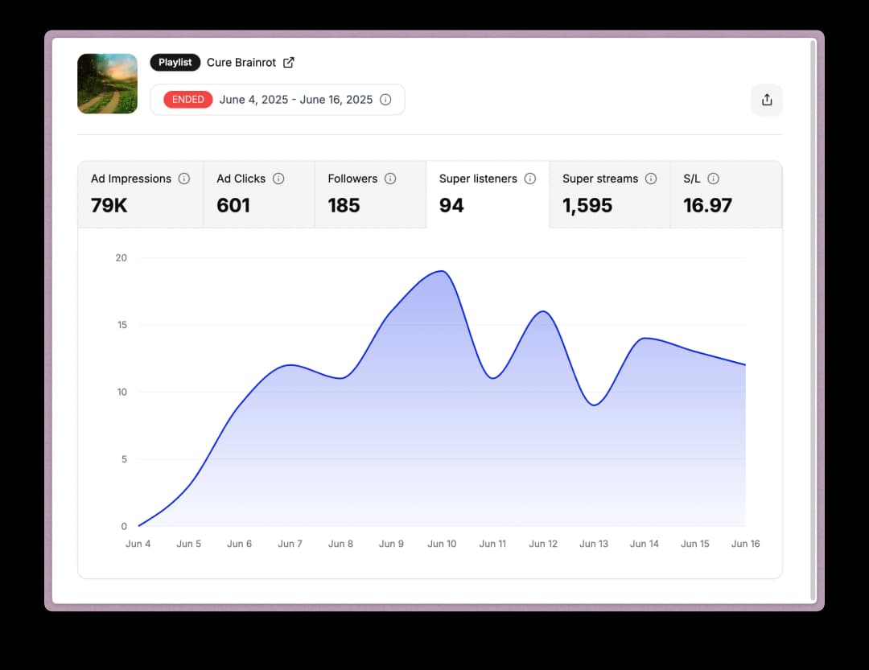869x670 pixels.
Task: Click chart peak at Jun 10
Action: [x=442, y=271]
